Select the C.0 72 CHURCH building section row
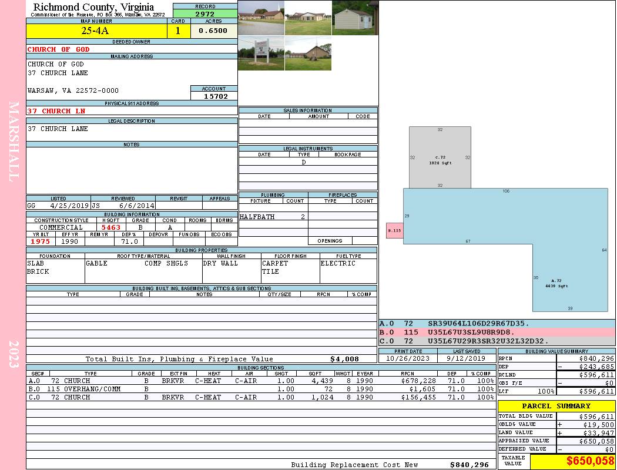617x470 pixels. 260,397
